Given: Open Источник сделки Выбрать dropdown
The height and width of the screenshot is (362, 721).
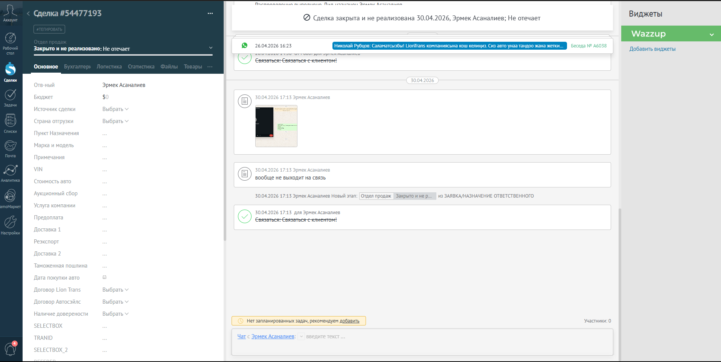Looking at the screenshot, I should pyautogui.click(x=116, y=109).
